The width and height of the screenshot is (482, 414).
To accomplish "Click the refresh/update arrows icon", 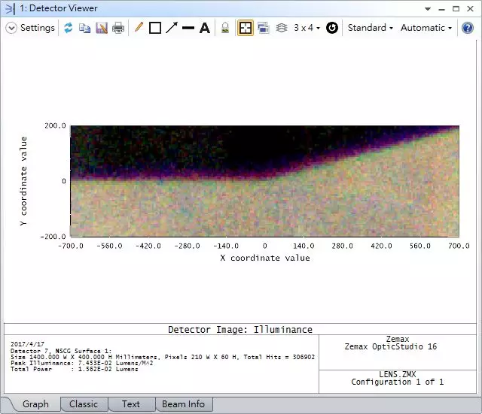I will tap(69, 28).
